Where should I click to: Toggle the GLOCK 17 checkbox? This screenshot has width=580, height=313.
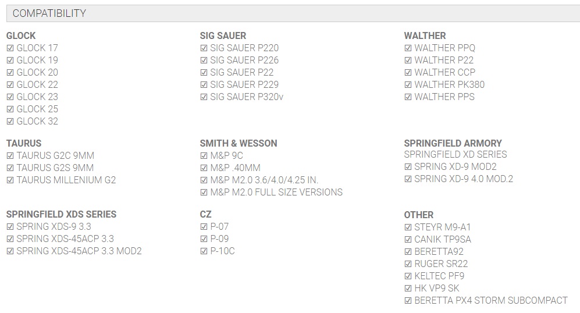point(10,48)
